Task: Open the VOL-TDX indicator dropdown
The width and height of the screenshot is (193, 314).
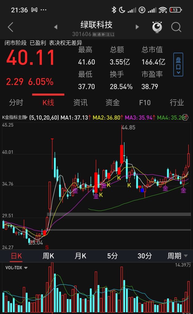Action: click(x=17, y=267)
